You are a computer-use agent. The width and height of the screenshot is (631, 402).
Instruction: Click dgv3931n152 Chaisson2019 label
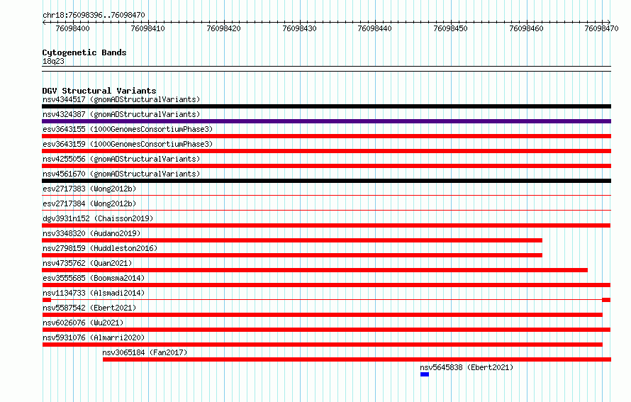coord(98,218)
